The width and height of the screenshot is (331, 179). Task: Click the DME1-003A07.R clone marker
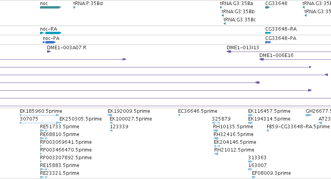tap(49, 52)
